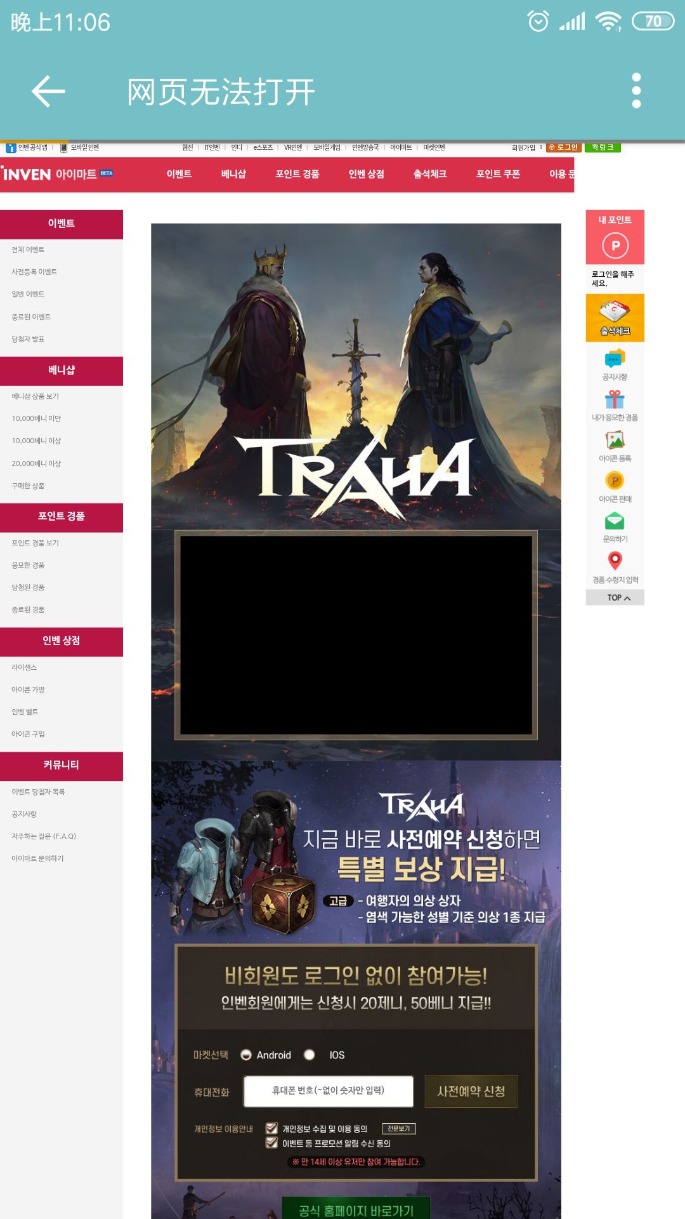Toggle 개인정보 수집 및 이용 동의 checkbox
Viewport: 685px width, 1219px height.
click(x=271, y=1128)
